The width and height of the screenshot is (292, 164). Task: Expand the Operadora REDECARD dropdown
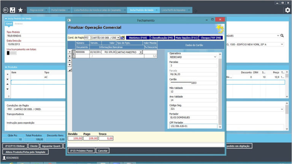(215, 57)
